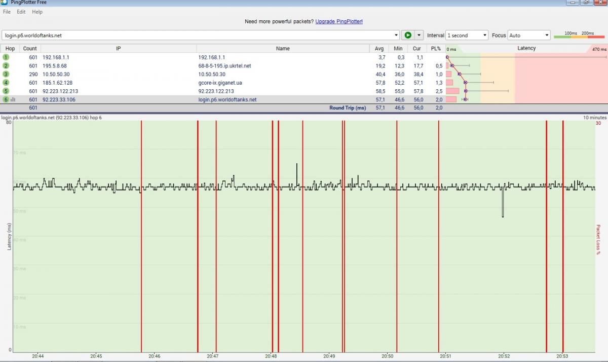
Task: Expand the target address history dropdown
Action: click(x=396, y=35)
